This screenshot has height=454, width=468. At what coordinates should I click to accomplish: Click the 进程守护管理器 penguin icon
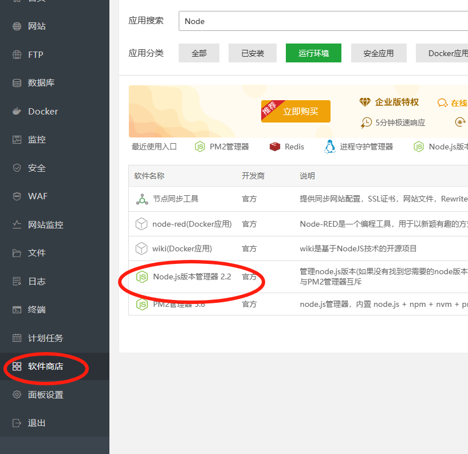(x=330, y=147)
